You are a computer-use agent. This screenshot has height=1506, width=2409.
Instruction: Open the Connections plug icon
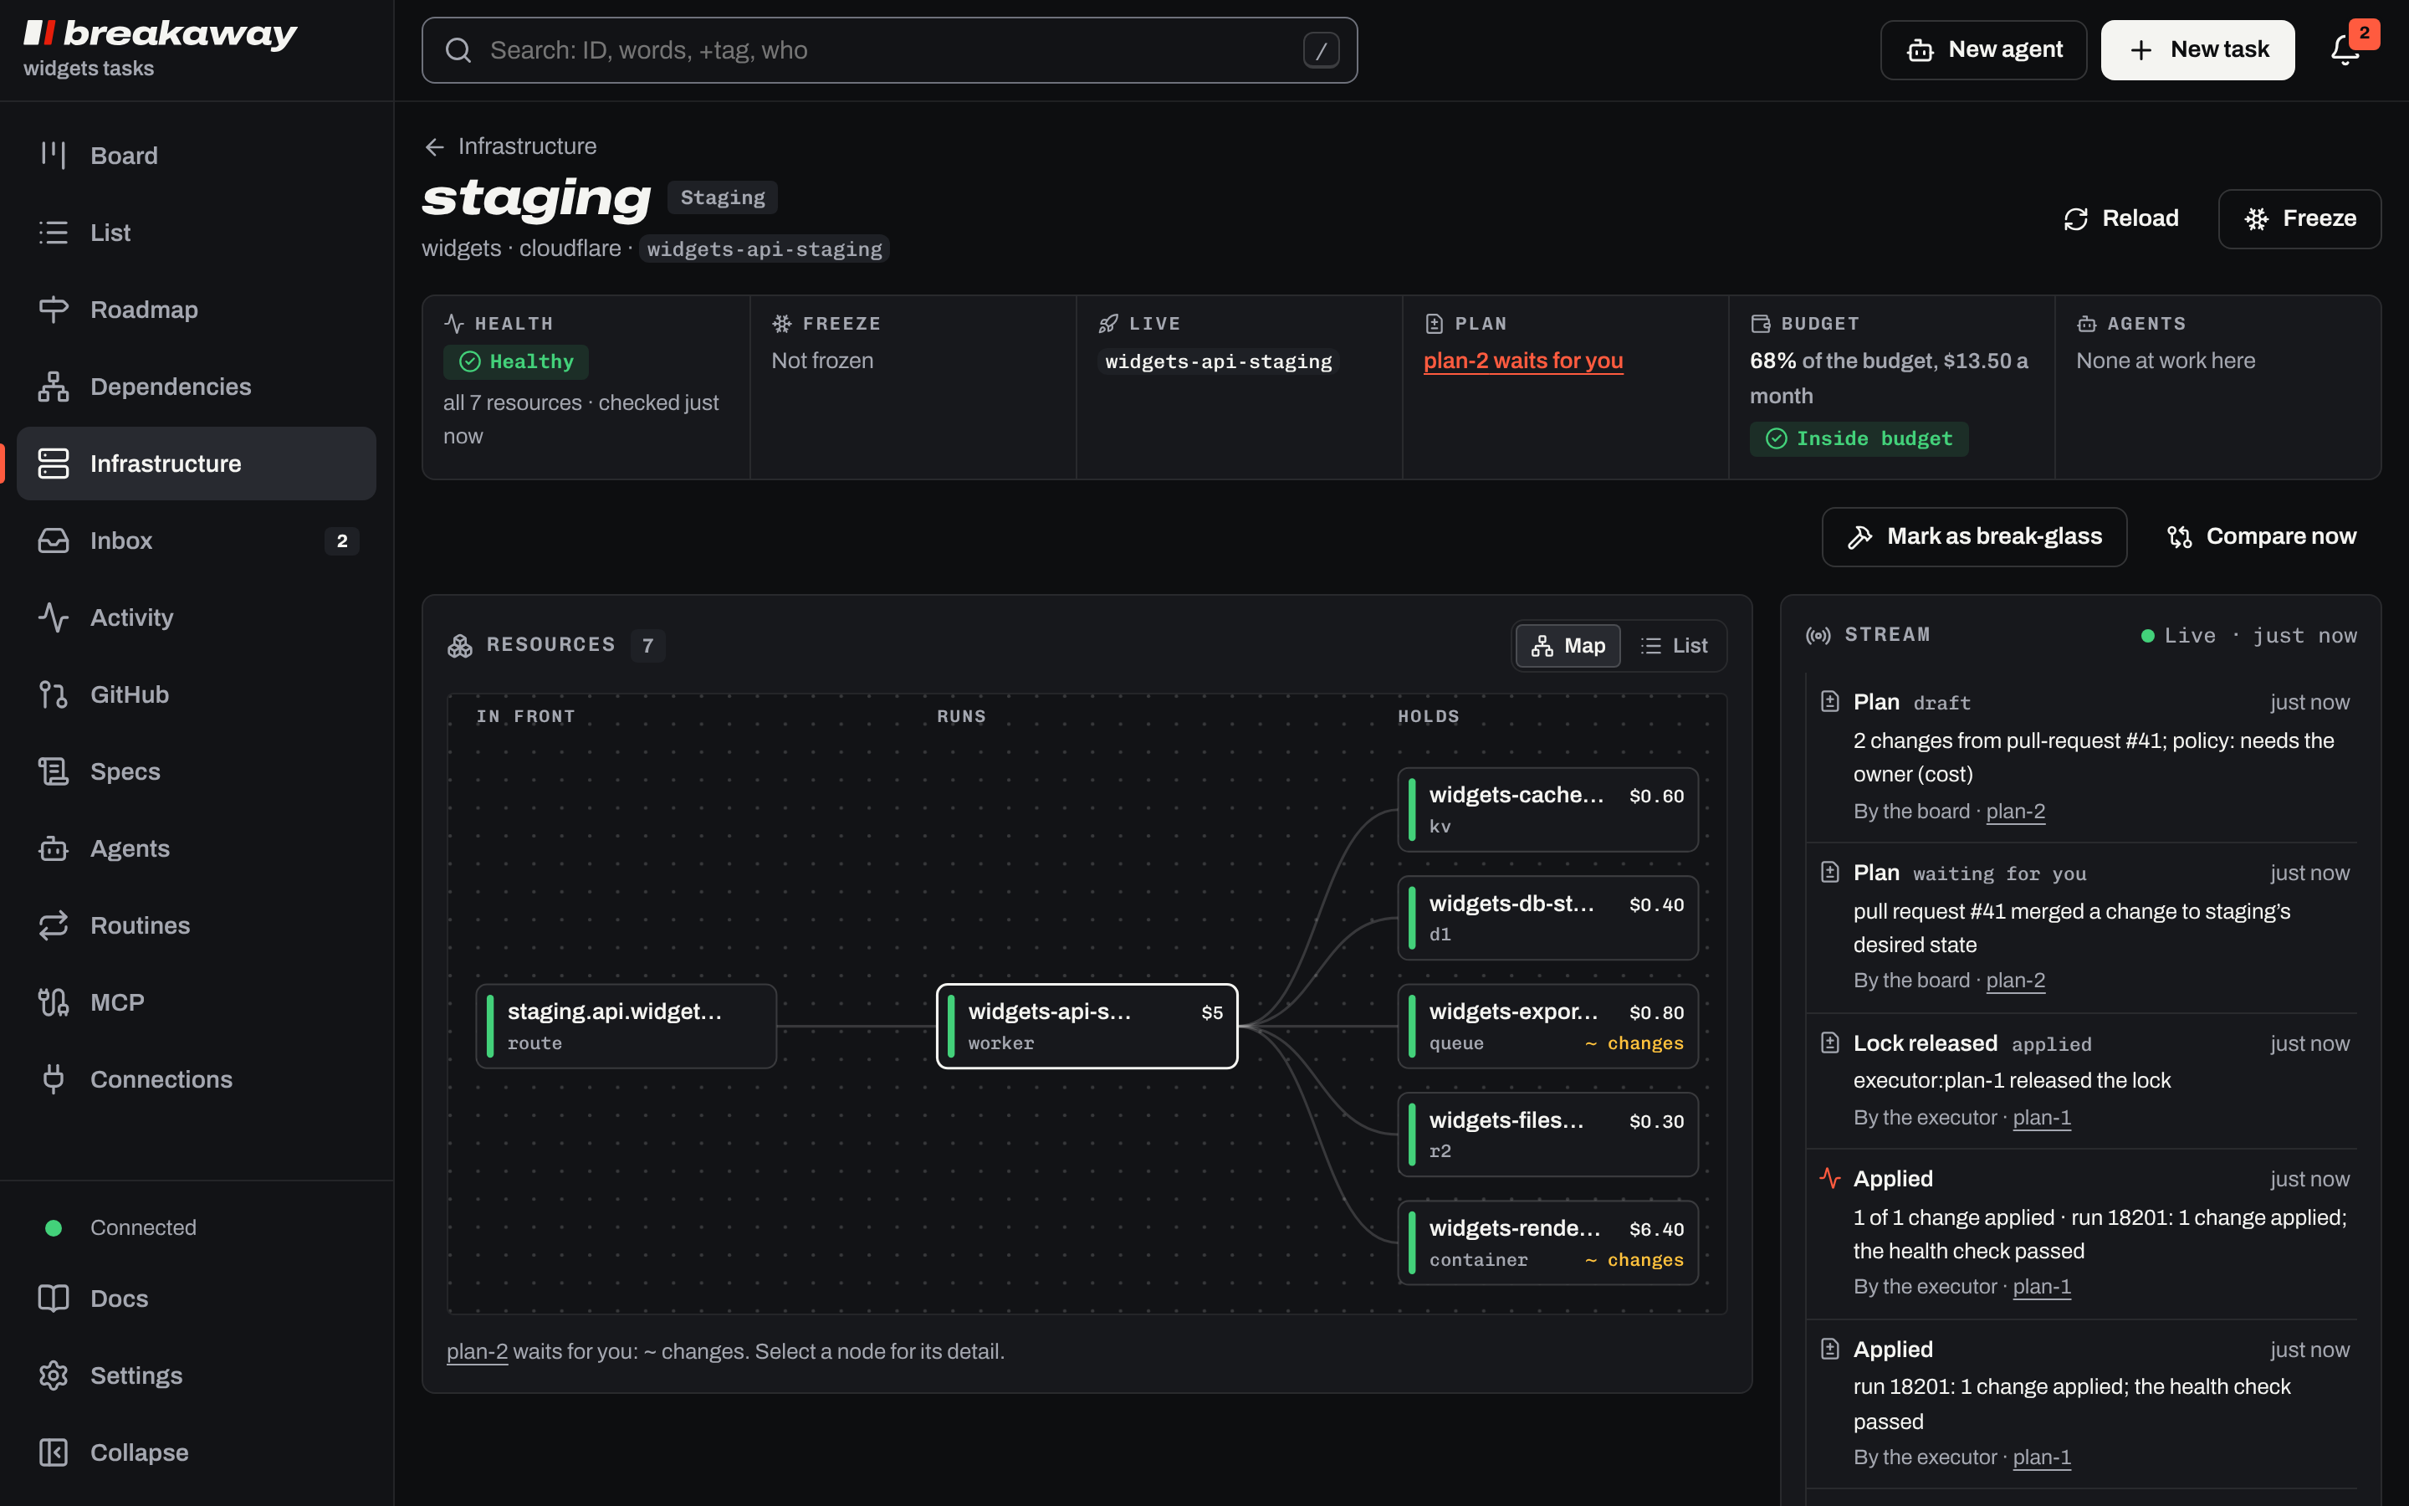click(x=53, y=1079)
